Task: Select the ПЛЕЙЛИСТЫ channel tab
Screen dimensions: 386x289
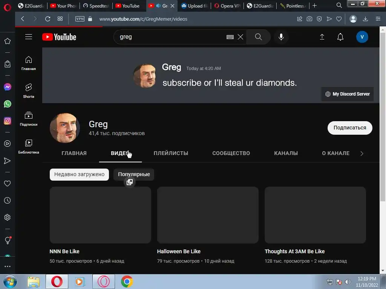Action: pyautogui.click(x=171, y=153)
